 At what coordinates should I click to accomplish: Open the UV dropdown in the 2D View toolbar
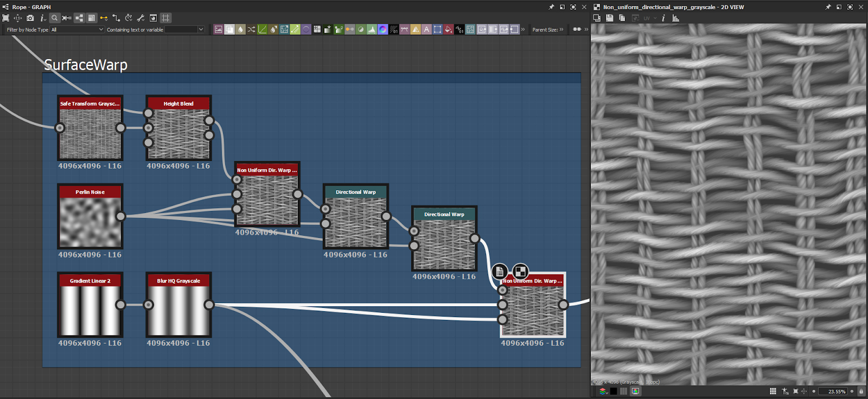coord(649,18)
